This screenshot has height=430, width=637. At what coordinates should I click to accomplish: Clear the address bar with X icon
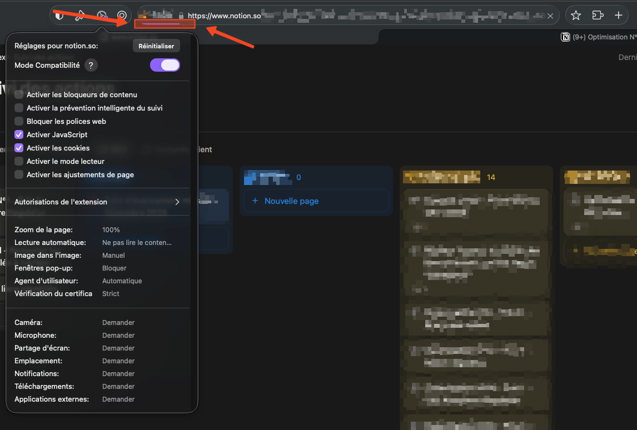pyautogui.click(x=550, y=16)
